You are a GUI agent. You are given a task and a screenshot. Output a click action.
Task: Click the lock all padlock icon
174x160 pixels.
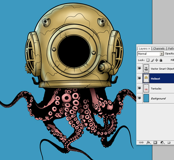pyautogui.click(x=161, y=60)
